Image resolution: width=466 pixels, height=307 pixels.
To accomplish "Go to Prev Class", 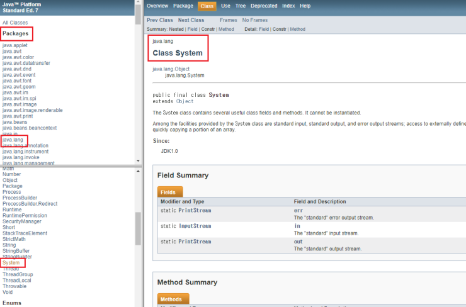I will 159,20.
